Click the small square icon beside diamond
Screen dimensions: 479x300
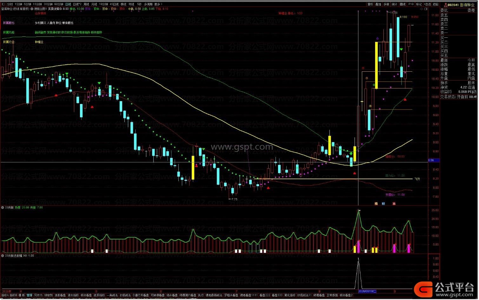tap(426, 9)
